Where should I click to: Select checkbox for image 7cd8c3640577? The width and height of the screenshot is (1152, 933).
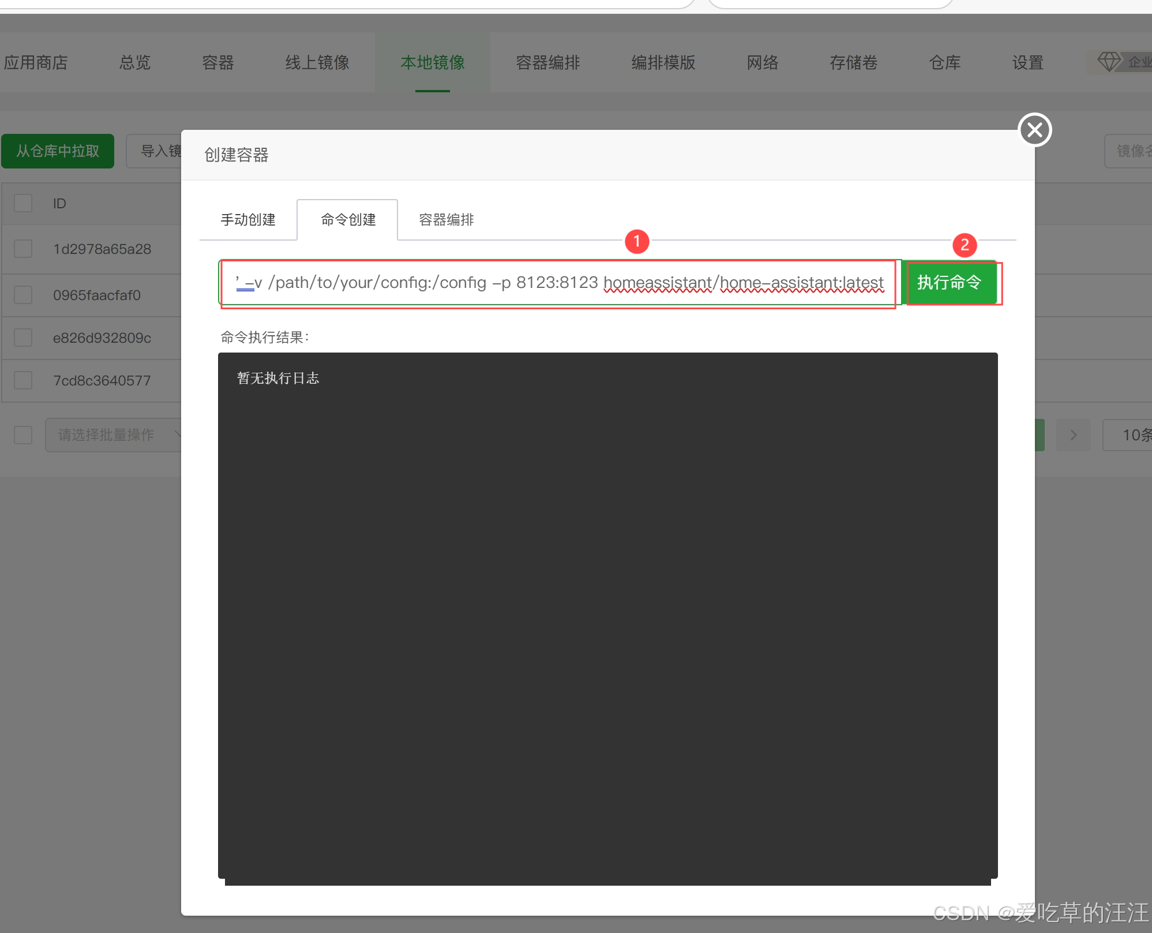(x=23, y=380)
